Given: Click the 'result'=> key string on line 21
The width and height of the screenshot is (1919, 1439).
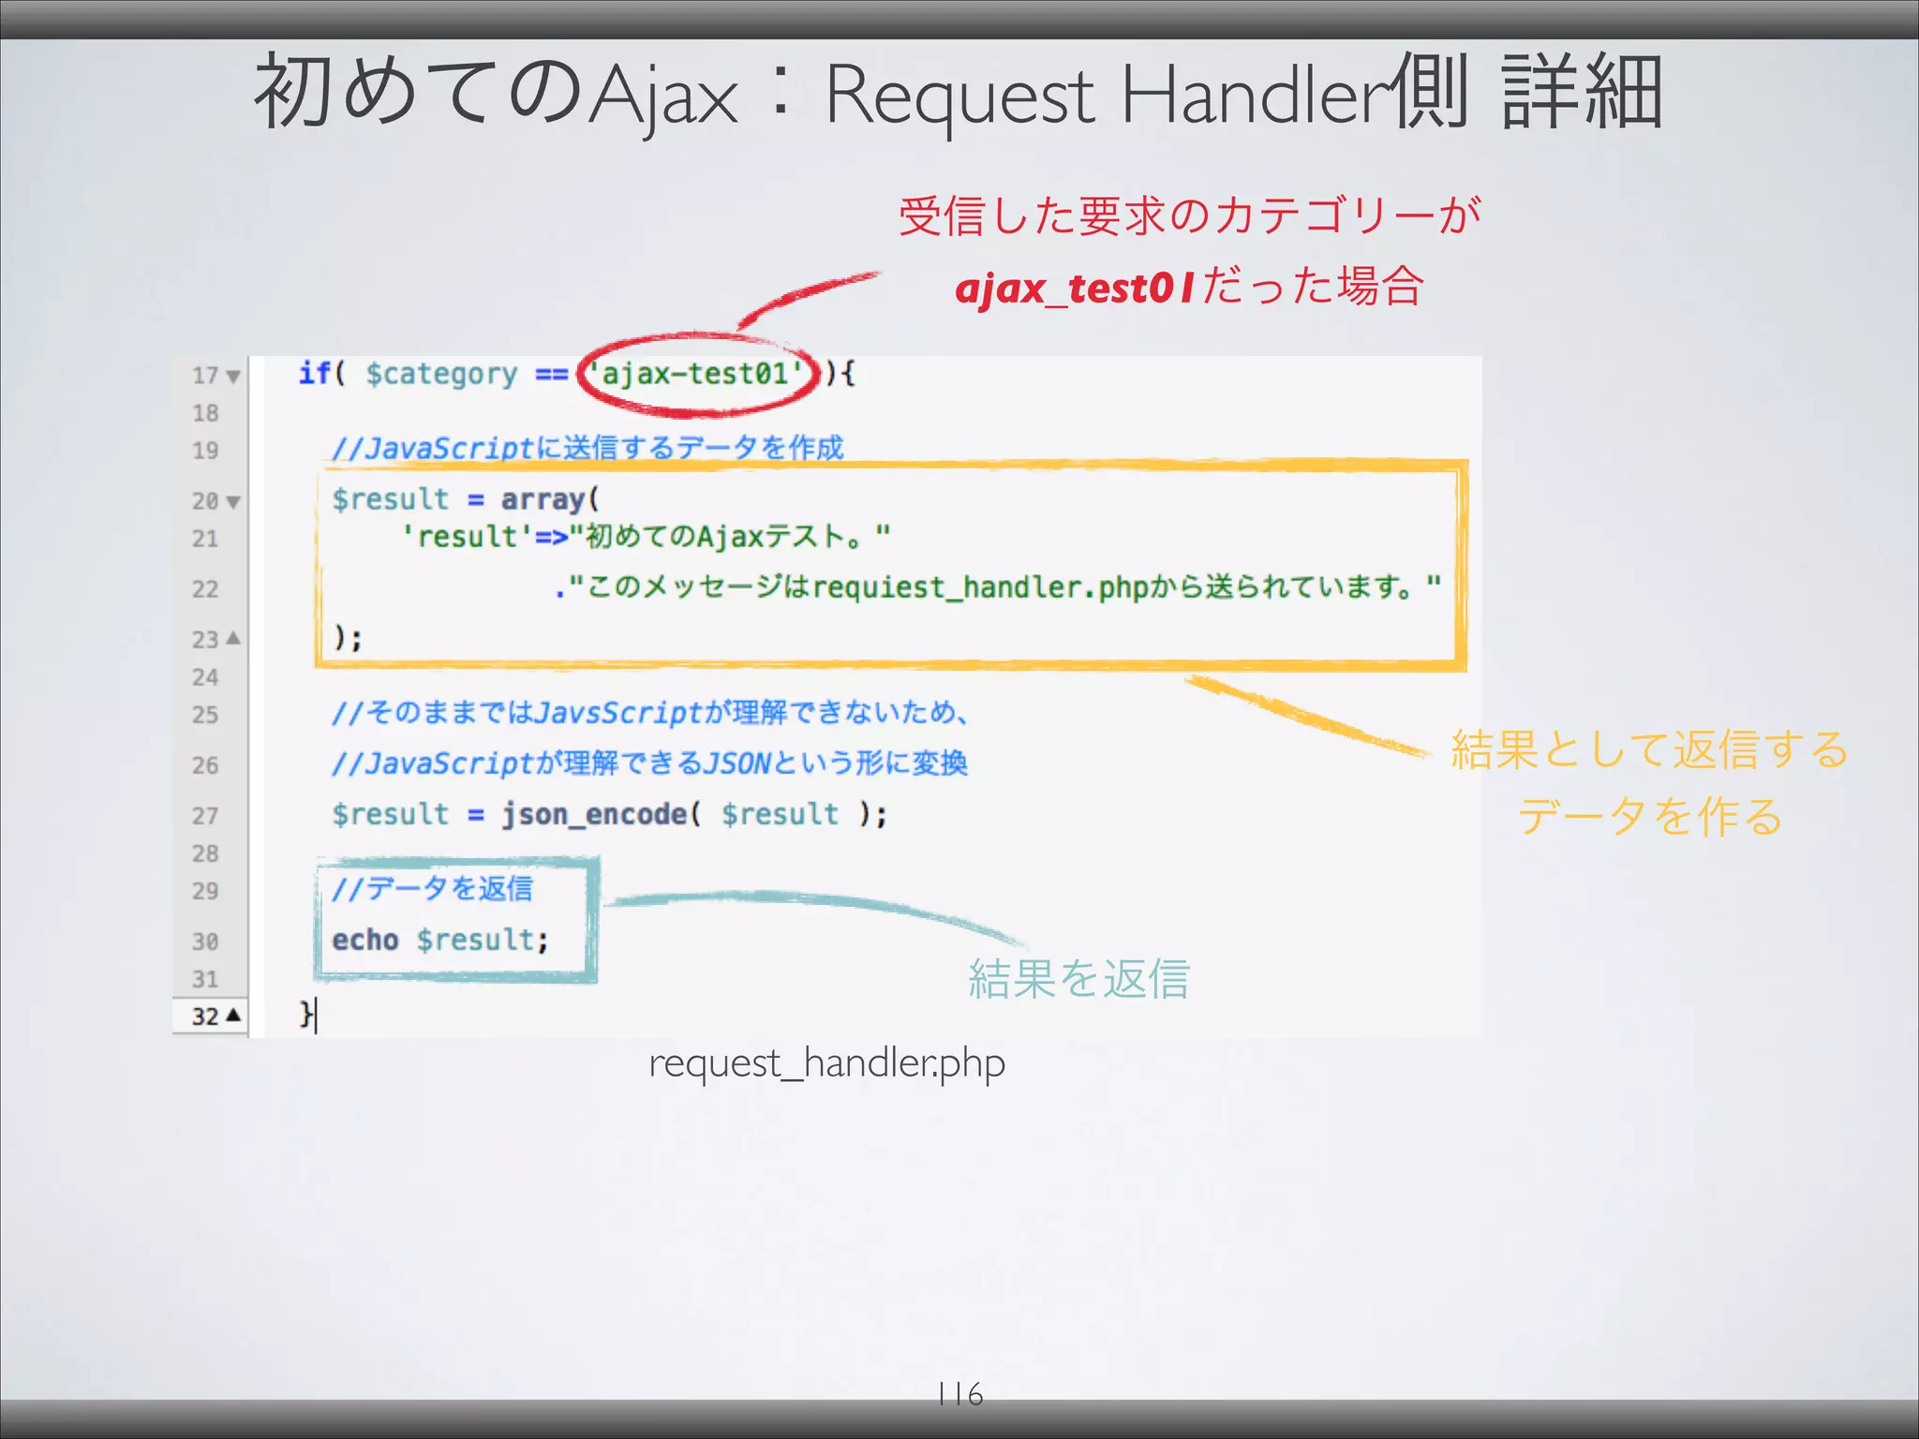Looking at the screenshot, I should 484,537.
